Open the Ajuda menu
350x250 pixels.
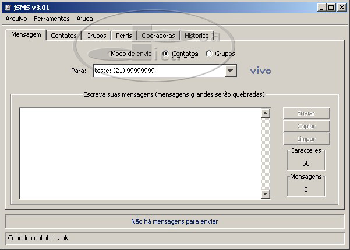pyautogui.click(x=84, y=19)
